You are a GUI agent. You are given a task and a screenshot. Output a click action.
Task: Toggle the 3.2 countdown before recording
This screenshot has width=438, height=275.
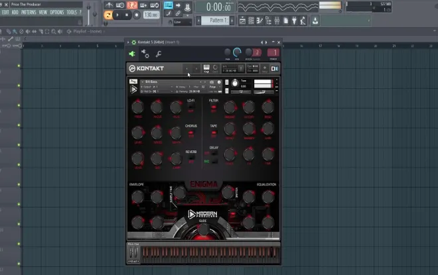[x=132, y=5]
